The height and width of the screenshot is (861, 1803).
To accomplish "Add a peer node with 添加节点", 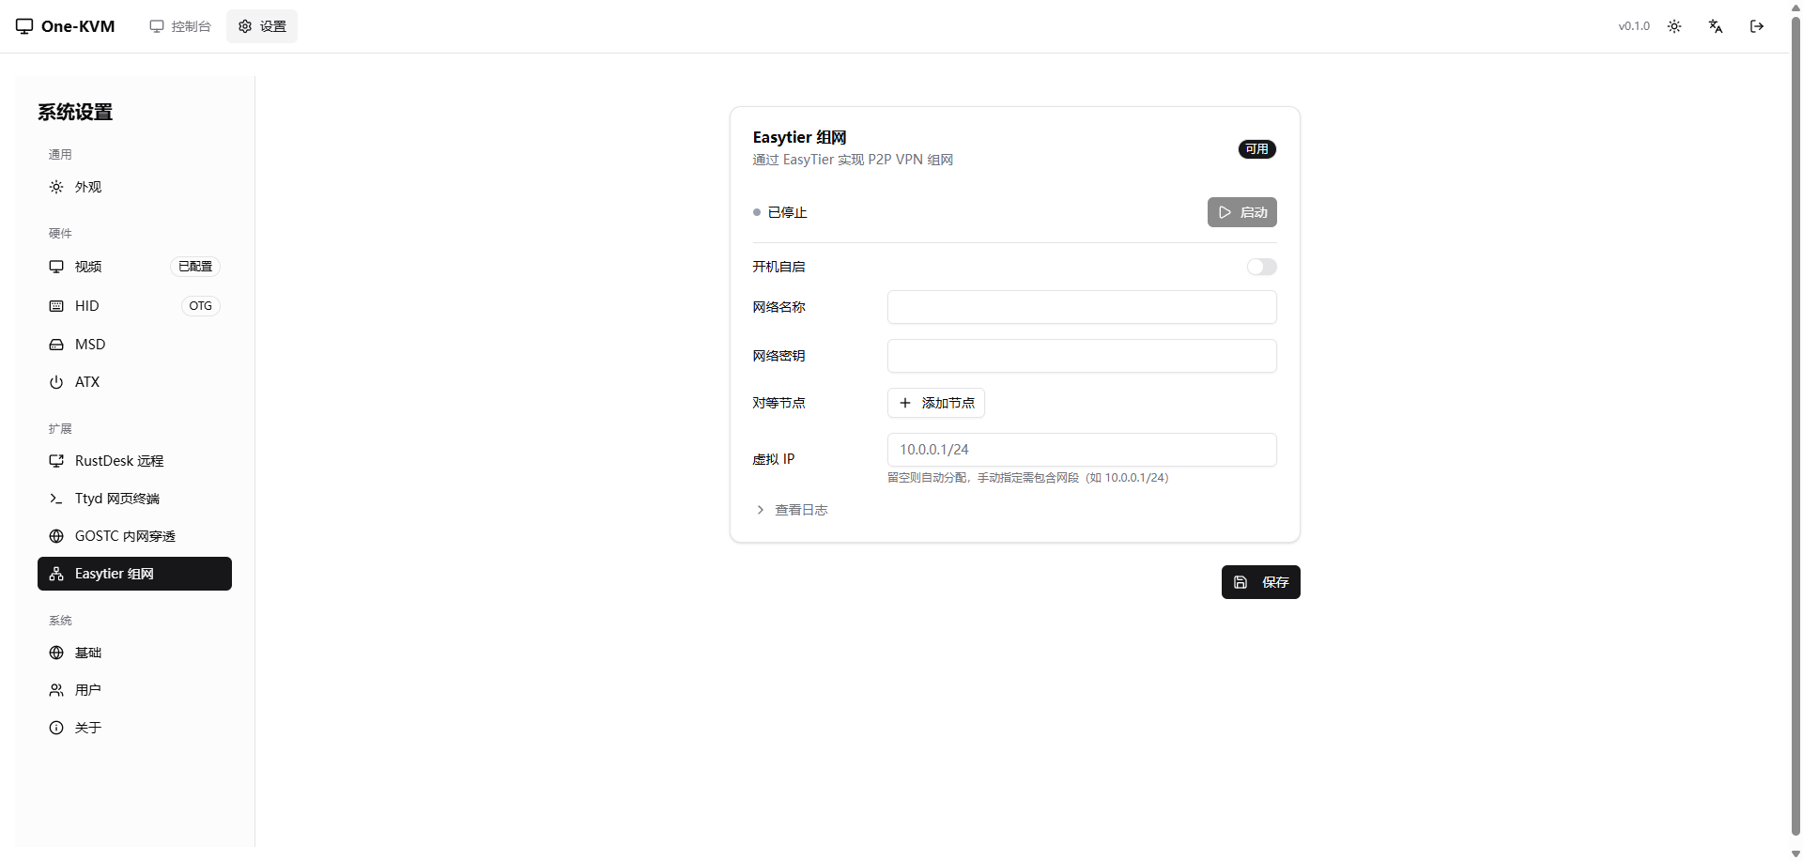I will coord(936,403).
